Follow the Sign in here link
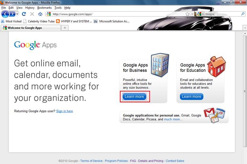Image resolution: width=247 pixels, height=164 pixels. (x=64, y=111)
